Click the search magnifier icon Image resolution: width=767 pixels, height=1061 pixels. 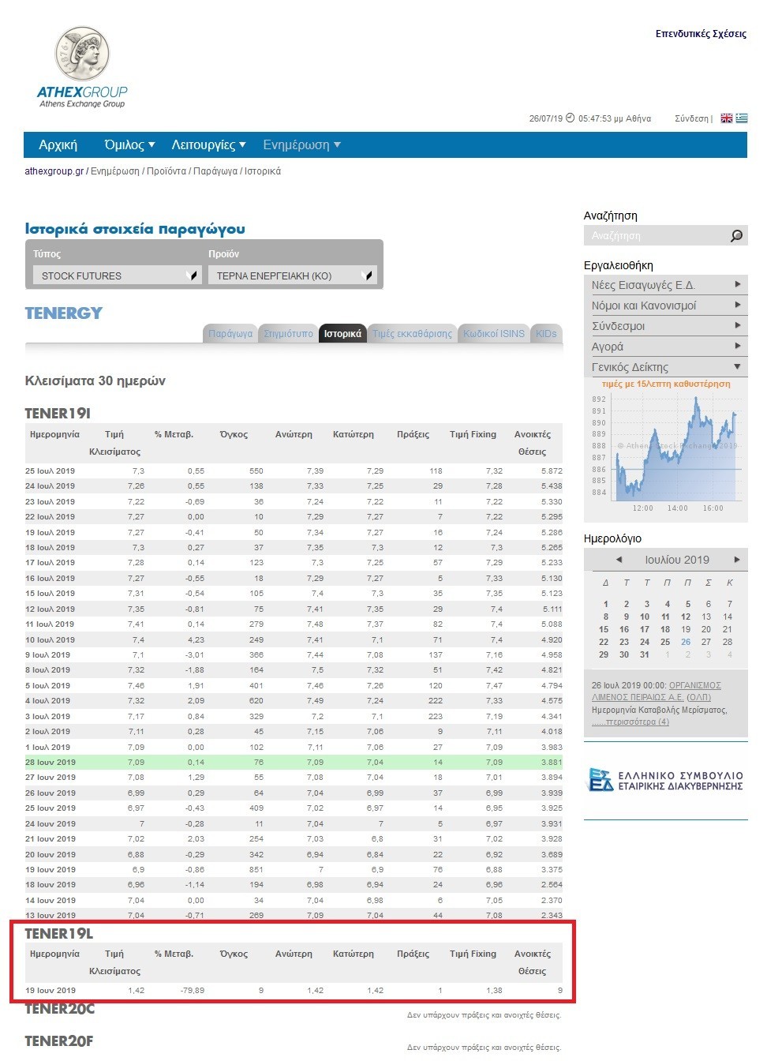click(736, 235)
